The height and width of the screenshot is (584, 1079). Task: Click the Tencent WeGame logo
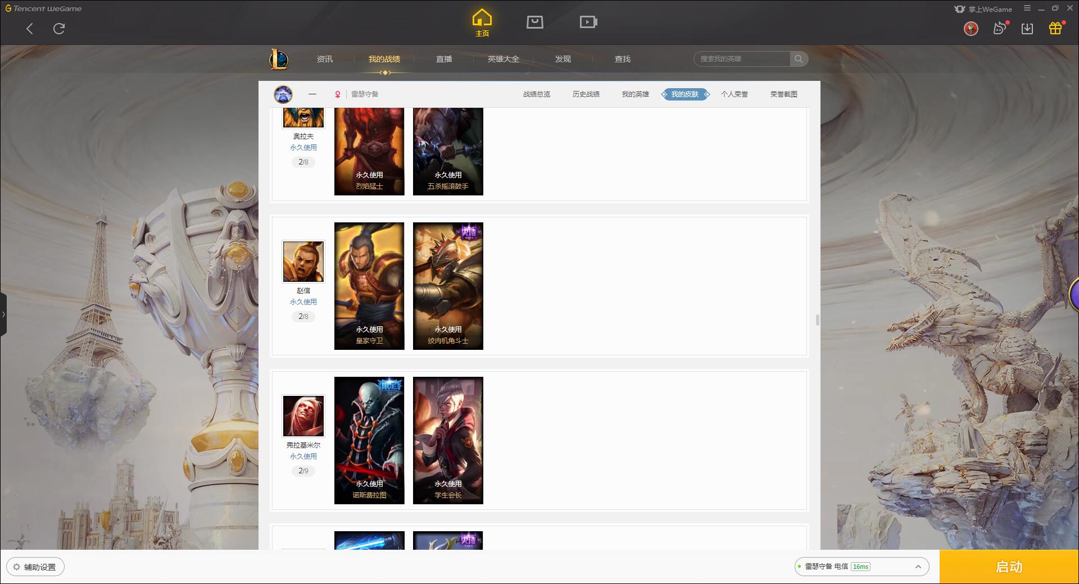pyautogui.click(x=43, y=8)
